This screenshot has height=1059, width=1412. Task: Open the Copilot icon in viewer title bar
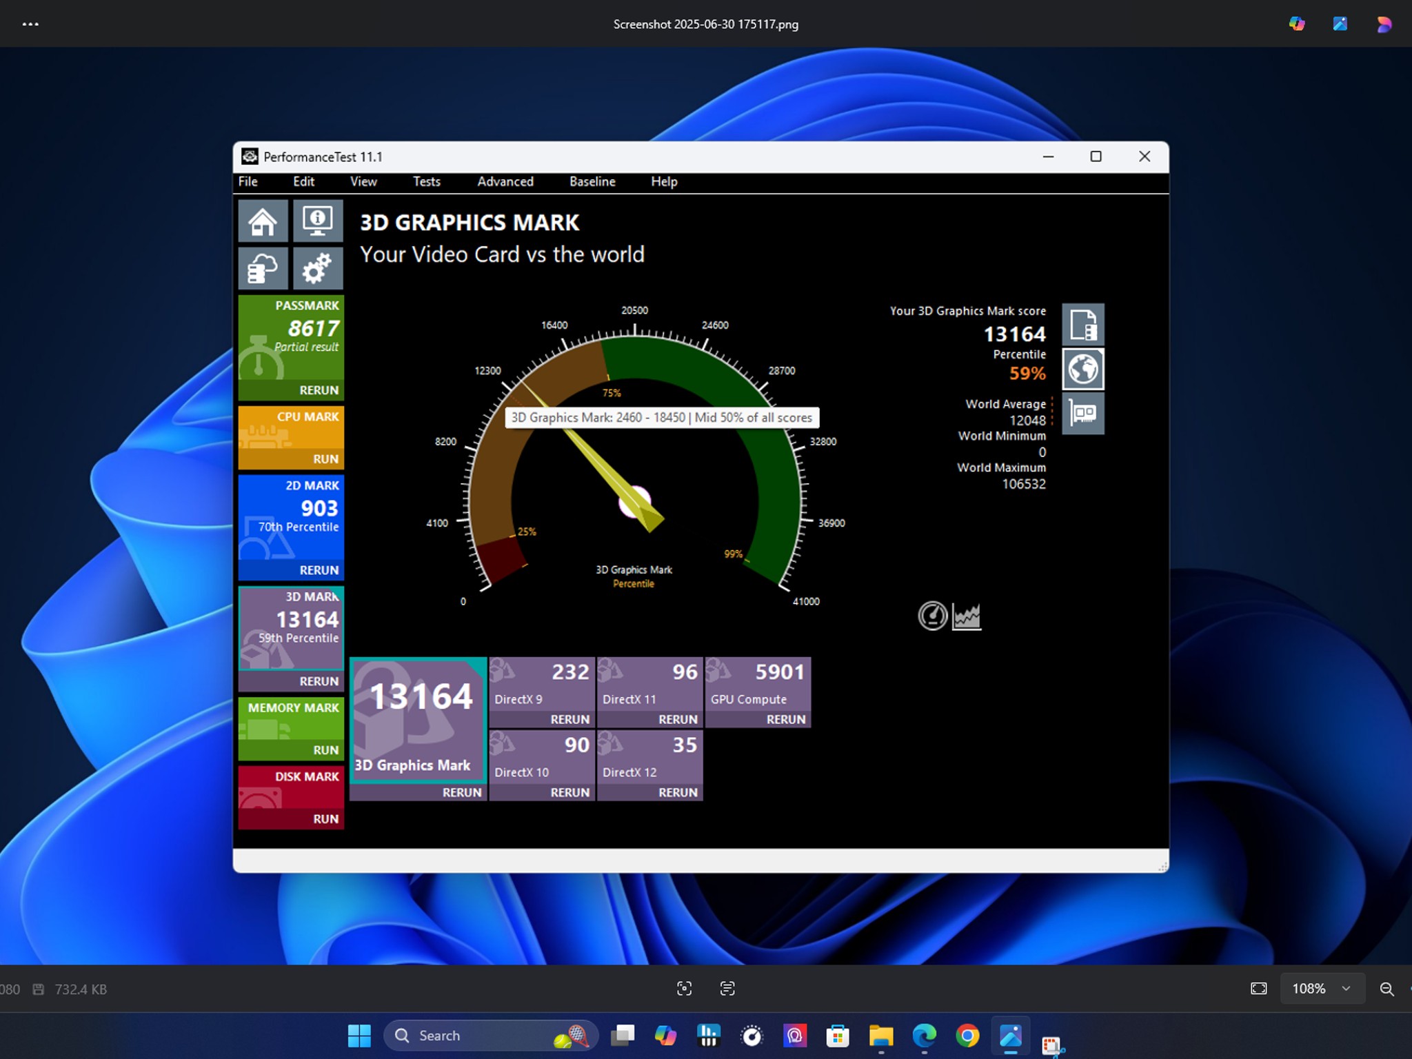(x=1297, y=24)
